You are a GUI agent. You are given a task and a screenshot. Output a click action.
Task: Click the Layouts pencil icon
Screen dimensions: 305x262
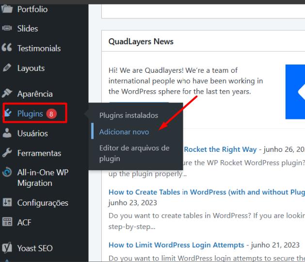(x=7, y=68)
